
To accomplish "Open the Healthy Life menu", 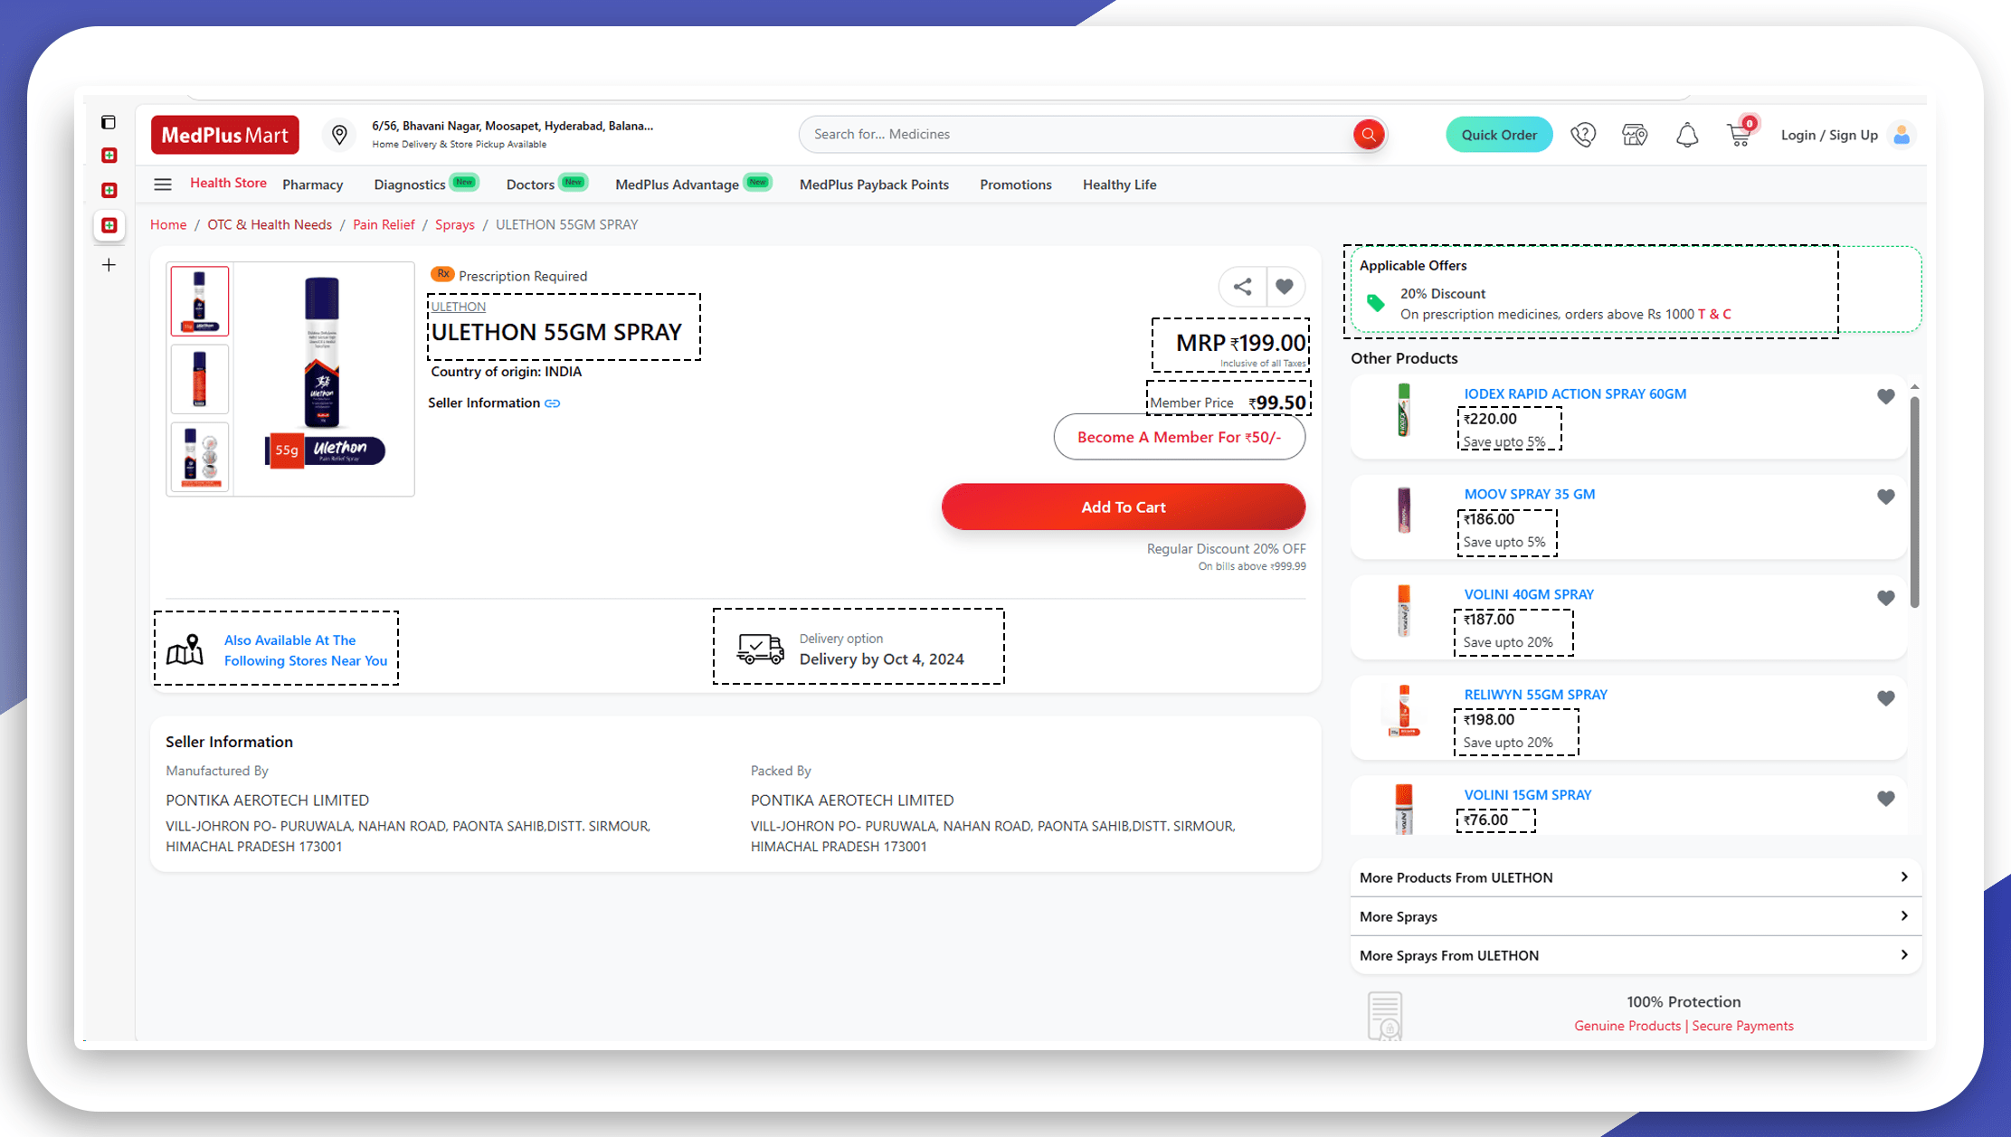I will (x=1120, y=185).
